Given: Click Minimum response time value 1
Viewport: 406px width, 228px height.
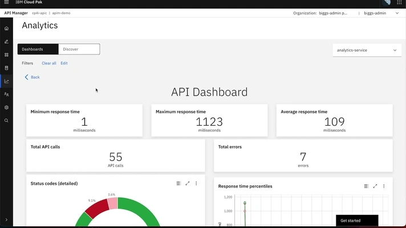Looking at the screenshot, I should click(x=84, y=122).
